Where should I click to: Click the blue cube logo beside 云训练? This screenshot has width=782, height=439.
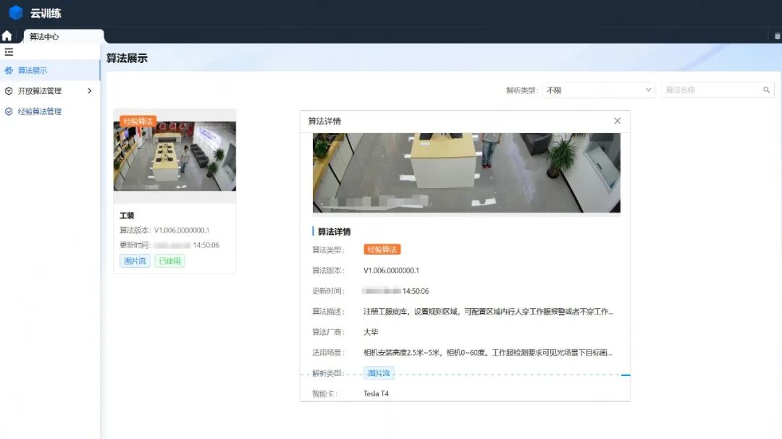coord(14,12)
